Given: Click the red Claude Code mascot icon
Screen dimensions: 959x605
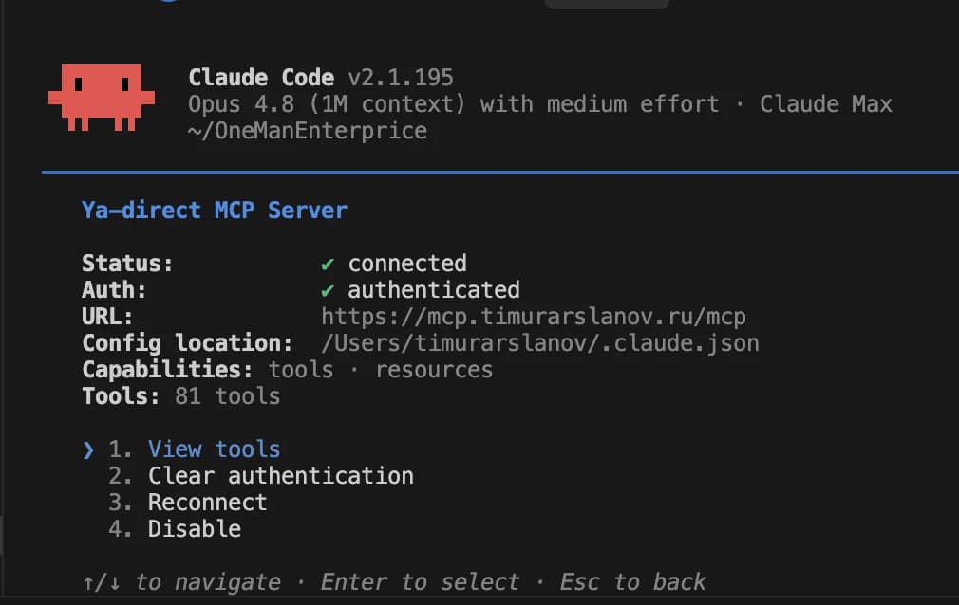Looking at the screenshot, I should pos(102,97).
